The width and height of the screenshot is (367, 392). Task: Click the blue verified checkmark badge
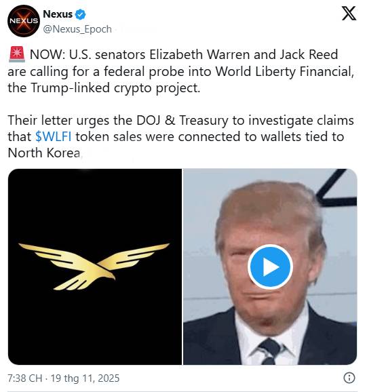point(80,14)
